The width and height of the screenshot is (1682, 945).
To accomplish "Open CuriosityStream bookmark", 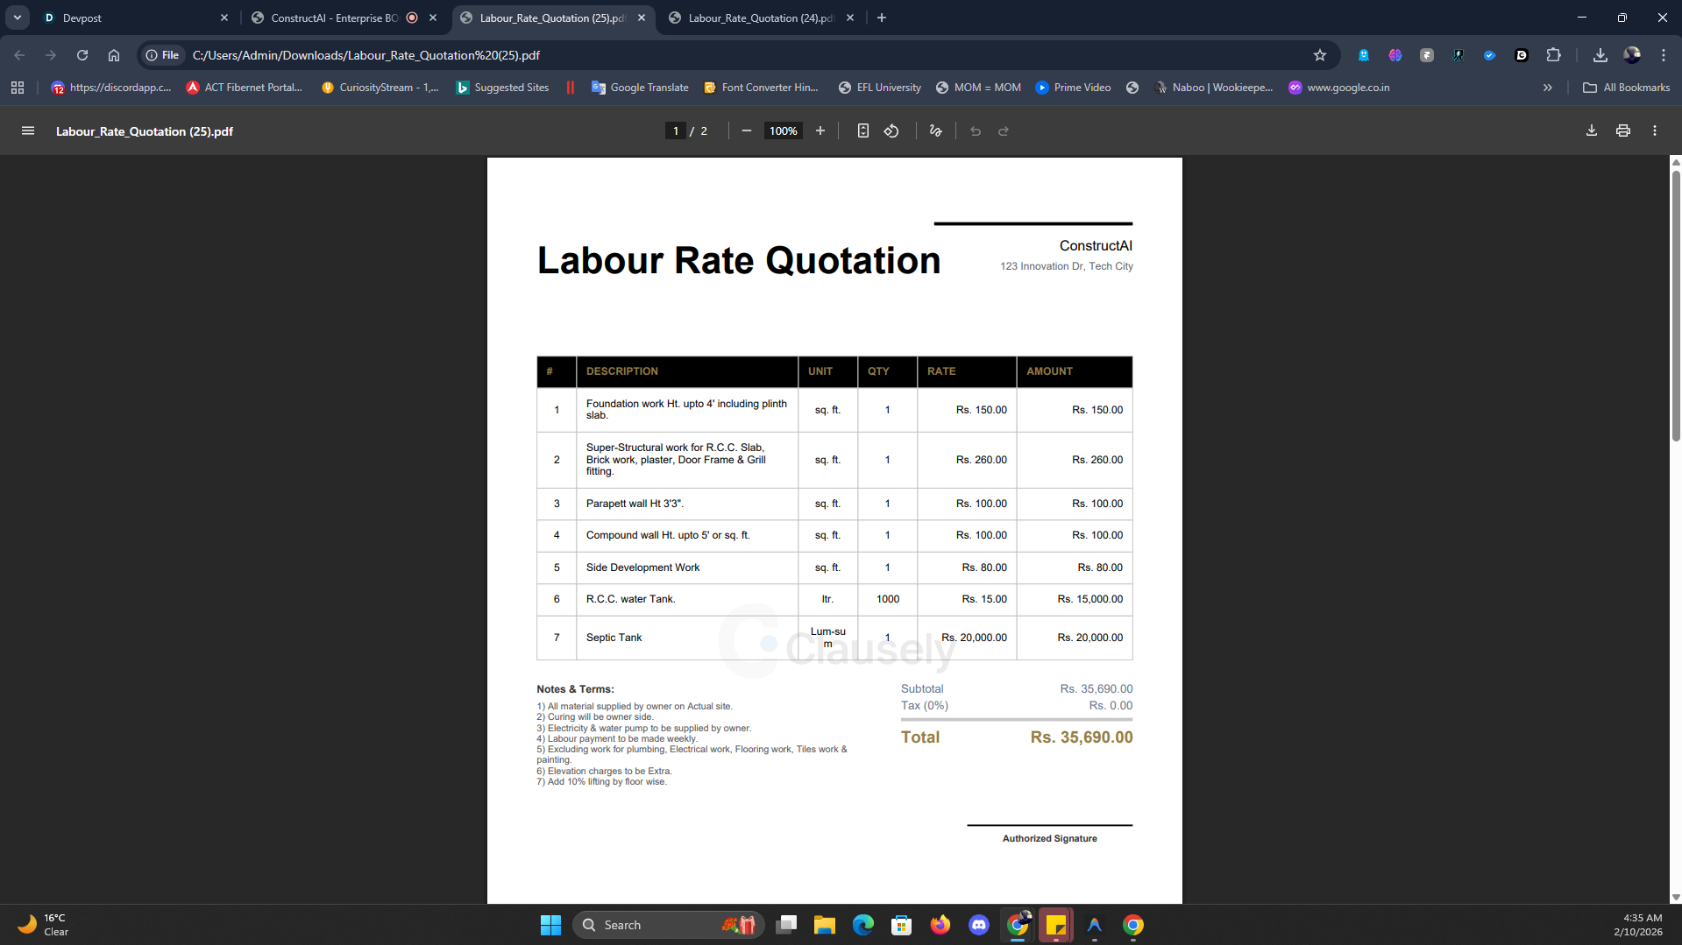I will tap(380, 88).
